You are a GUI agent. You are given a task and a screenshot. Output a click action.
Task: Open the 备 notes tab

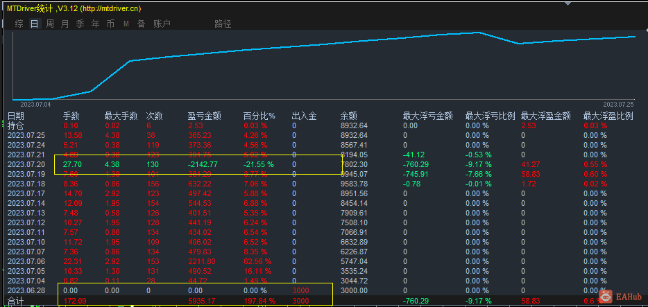coord(142,24)
